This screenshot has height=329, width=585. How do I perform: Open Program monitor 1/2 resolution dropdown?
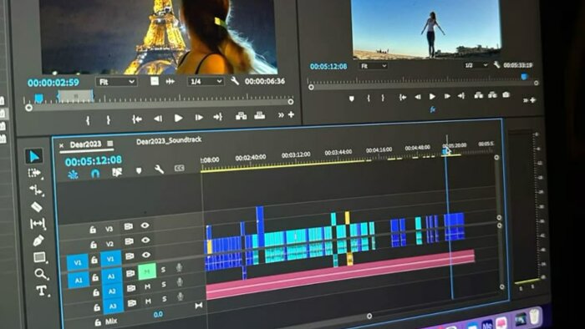pyautogui.click(x=476, y=65)
